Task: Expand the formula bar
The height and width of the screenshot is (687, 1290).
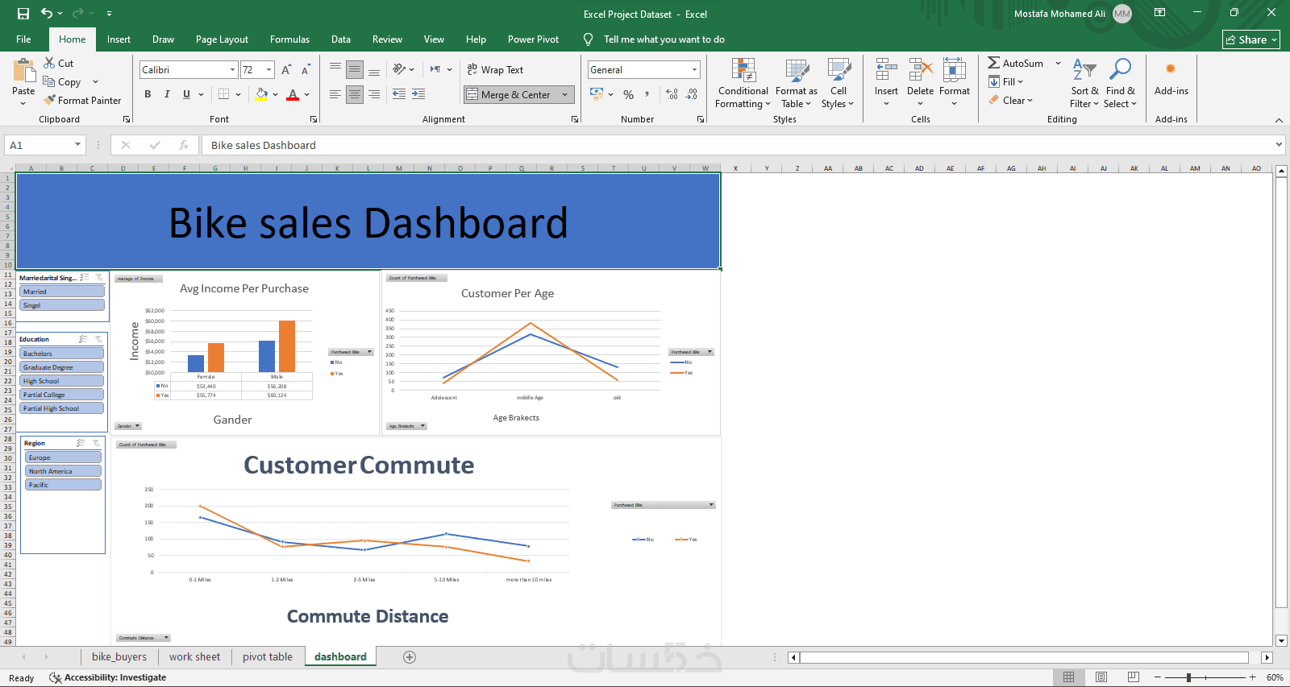Action: pyautogui.click(x=1279, y=145)
